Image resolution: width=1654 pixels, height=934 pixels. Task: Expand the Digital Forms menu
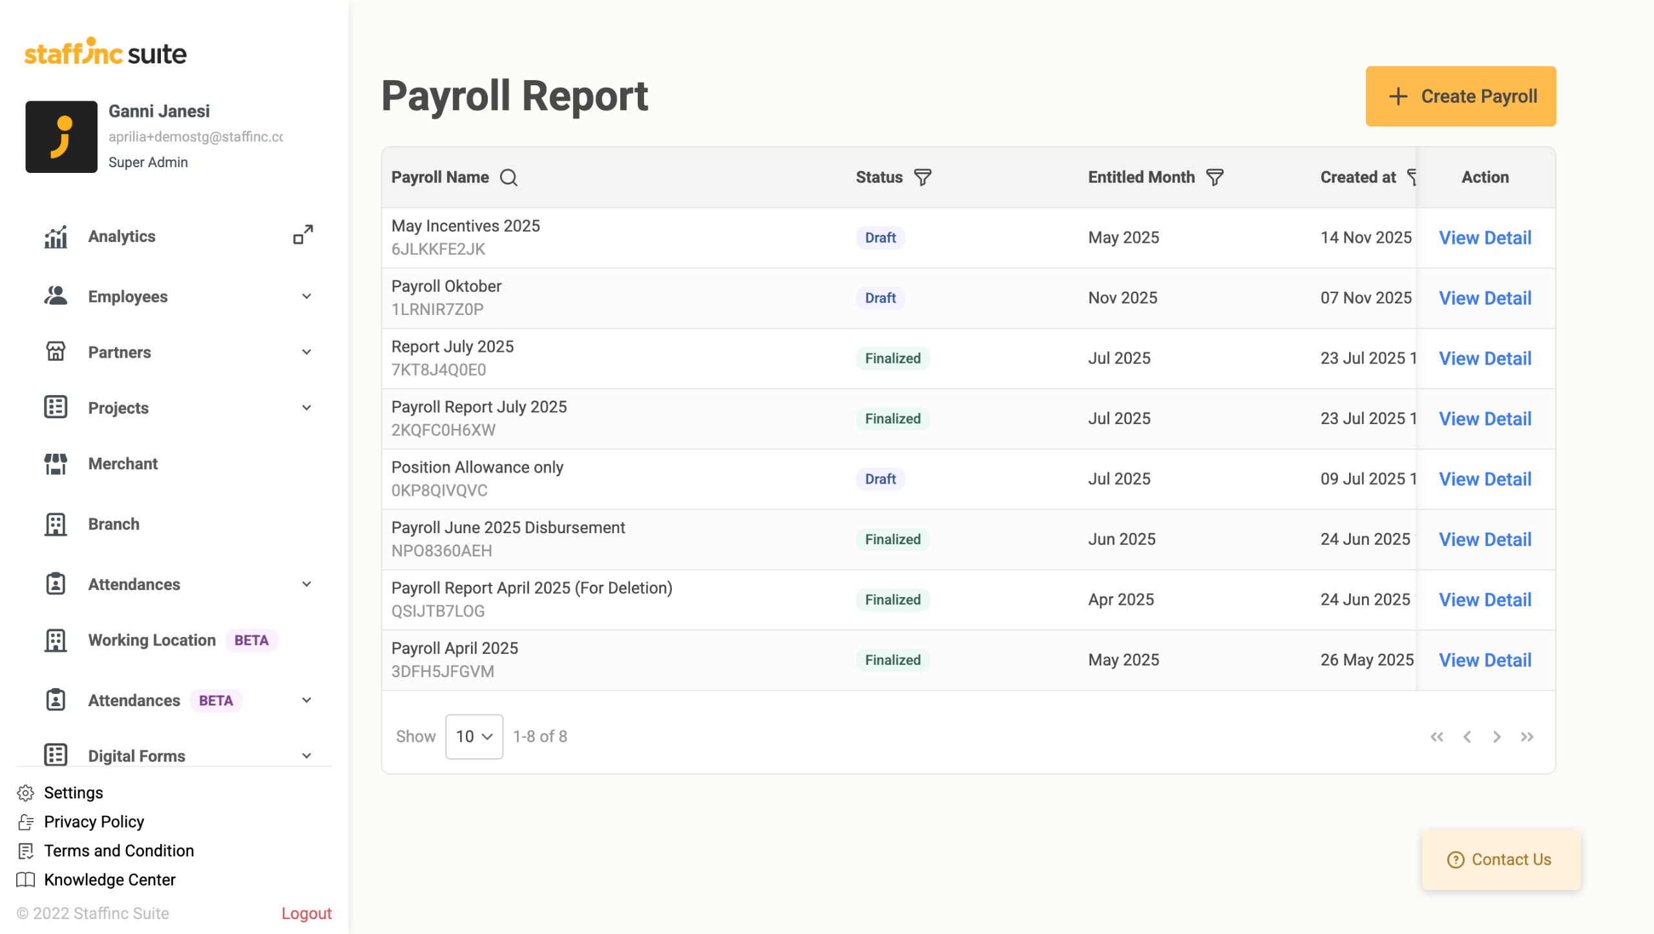coord(306,756)
